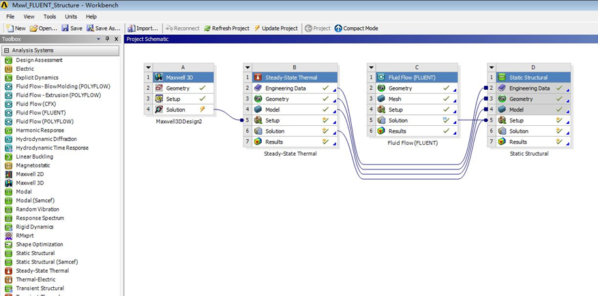Open Toolbox panel options dropdown arrow

click(98, 39)
